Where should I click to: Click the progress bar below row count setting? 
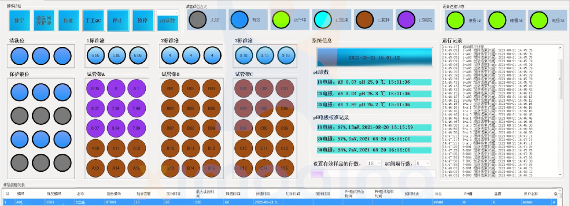pos(373,173)
